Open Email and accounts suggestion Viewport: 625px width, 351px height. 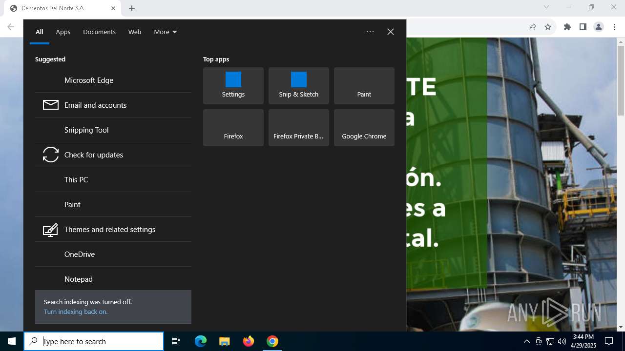coord(113,105)
